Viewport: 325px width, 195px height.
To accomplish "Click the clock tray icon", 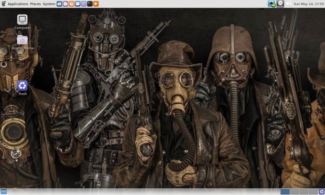I will [280, 4].
